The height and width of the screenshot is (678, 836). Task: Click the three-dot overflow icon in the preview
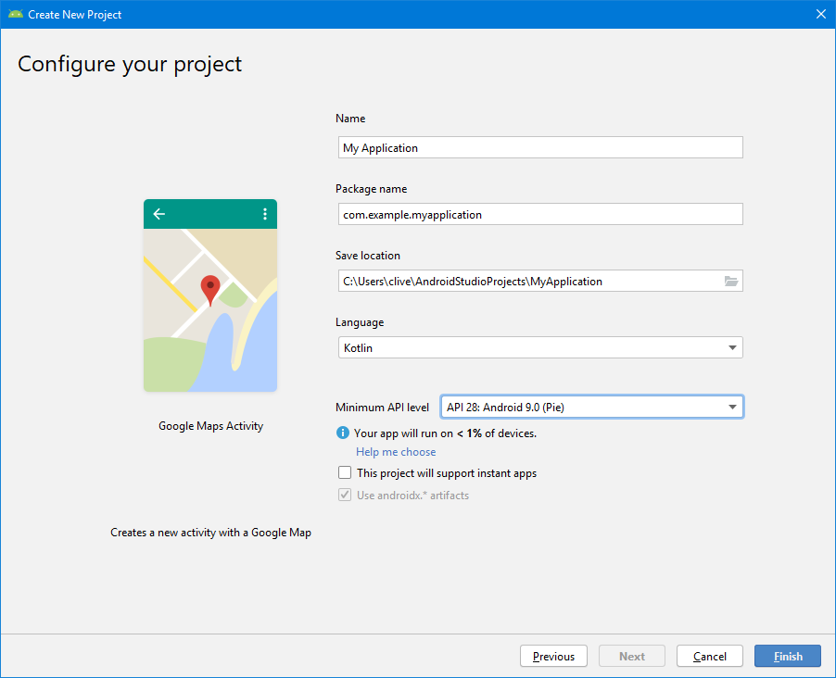tap(265, 214)
